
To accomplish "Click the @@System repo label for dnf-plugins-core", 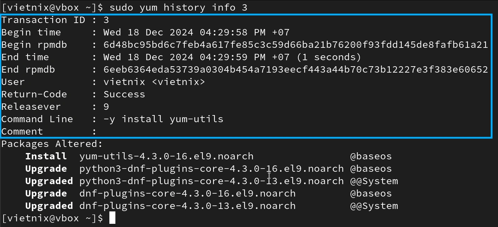I will coord(374,206).
